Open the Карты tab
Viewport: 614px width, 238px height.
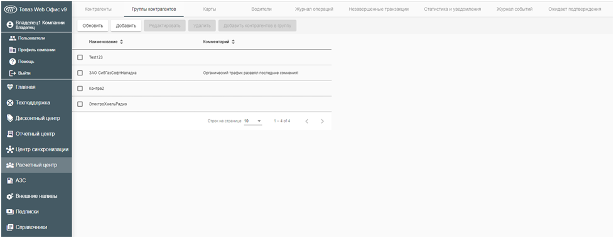pyautogui.click(x=210, y=9)
